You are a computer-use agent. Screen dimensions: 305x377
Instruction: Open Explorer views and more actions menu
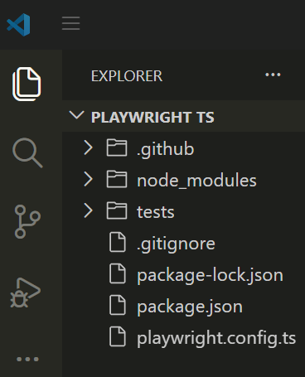coord(273,75)
